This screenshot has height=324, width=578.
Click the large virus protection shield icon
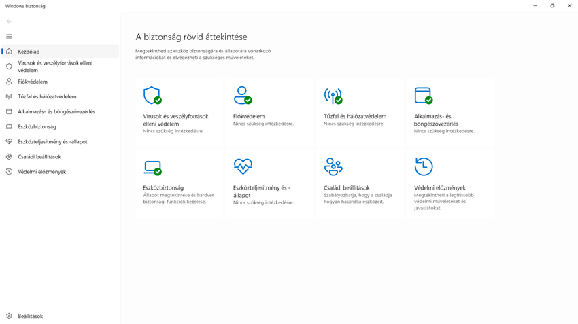click(152, 95)
